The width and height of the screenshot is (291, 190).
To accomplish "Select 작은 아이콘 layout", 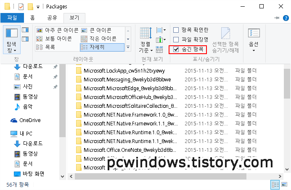I will pyautogui.click(x=98, y=39).
